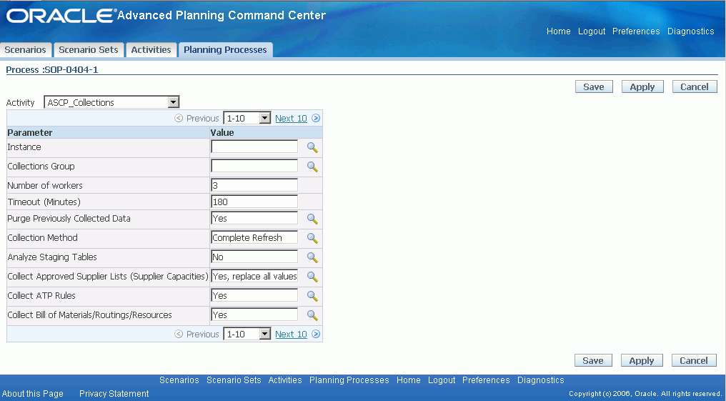The height and width of the screenshot is (401, 726).
Task: Follow the bottom Next 10 link
Action: click(x=291, y=334)
